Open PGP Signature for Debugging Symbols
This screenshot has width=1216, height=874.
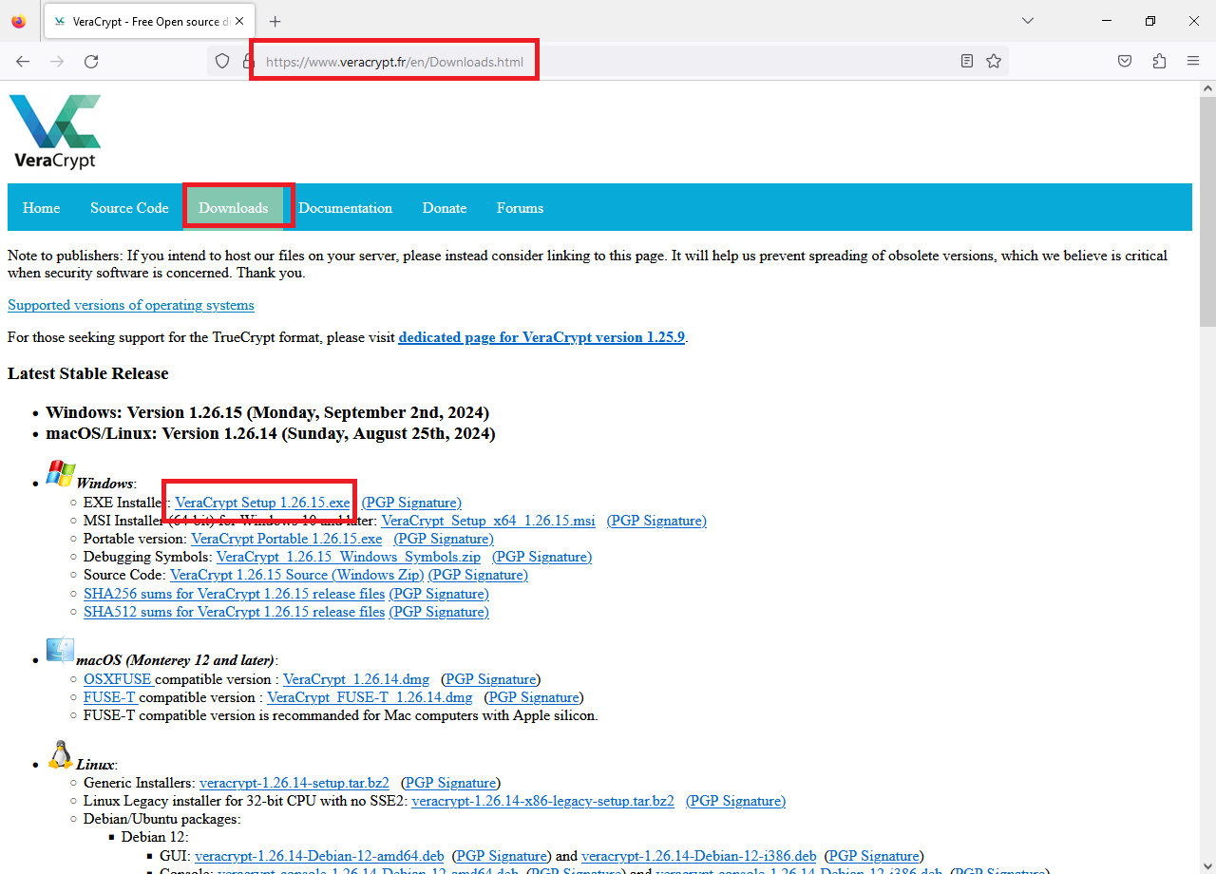coord(542,557)
